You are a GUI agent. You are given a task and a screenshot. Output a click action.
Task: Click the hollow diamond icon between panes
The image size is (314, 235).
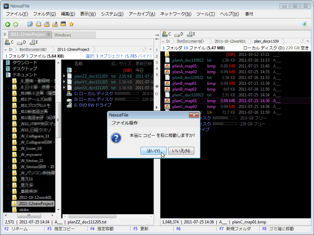pos(157,94)
